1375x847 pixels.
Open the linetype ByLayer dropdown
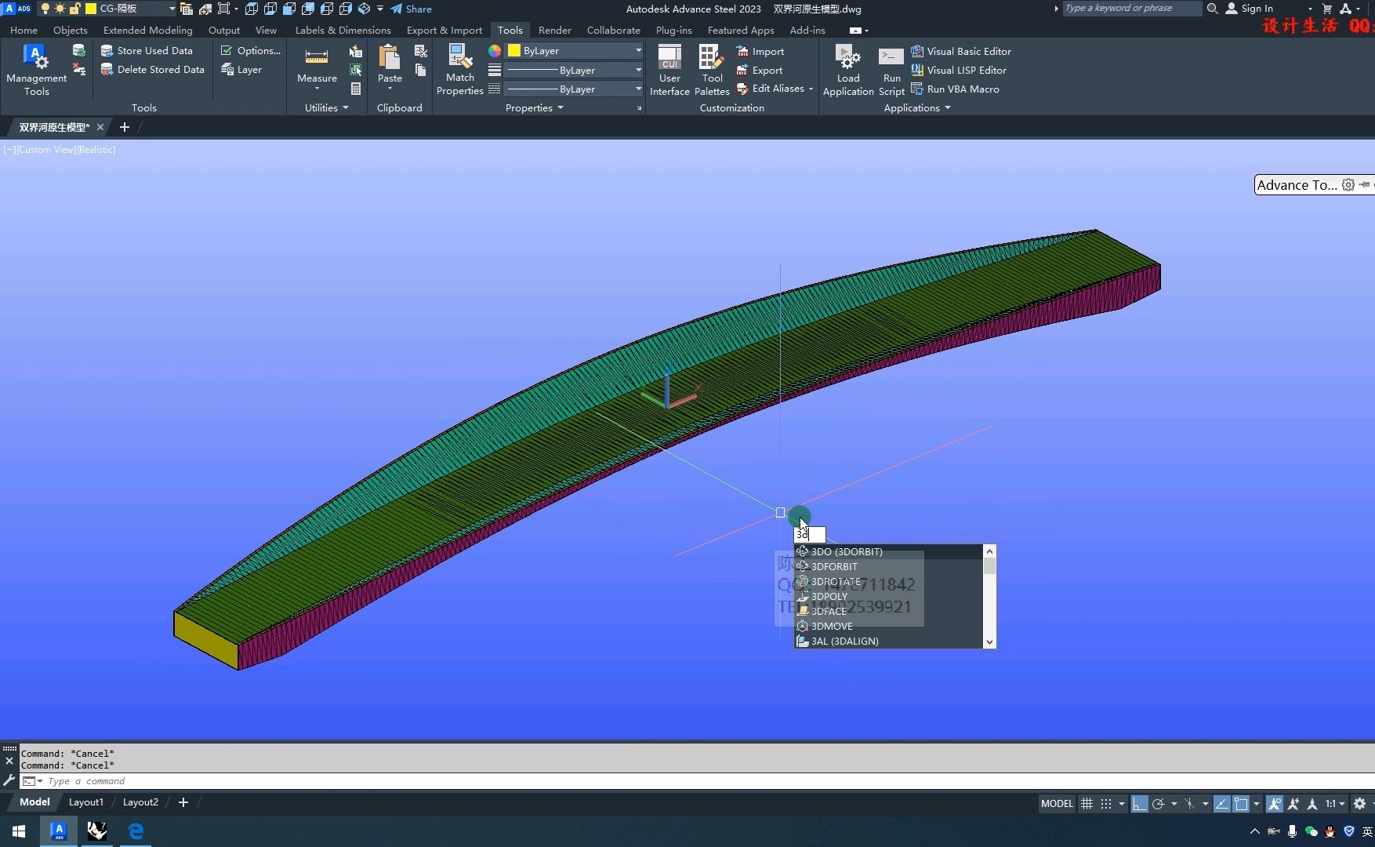click(638, 89)
